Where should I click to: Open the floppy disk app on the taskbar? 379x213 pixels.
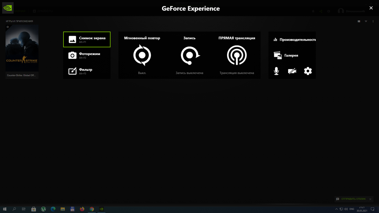click(72, 209)
